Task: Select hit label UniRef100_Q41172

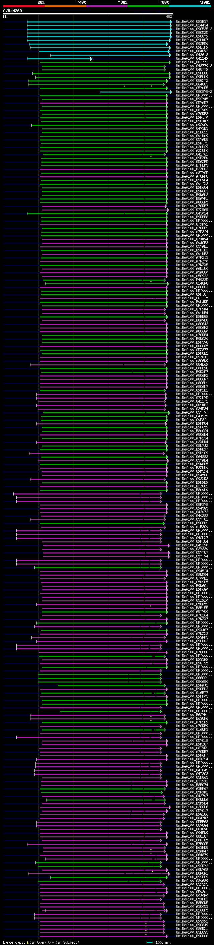Action: [192, 401]
